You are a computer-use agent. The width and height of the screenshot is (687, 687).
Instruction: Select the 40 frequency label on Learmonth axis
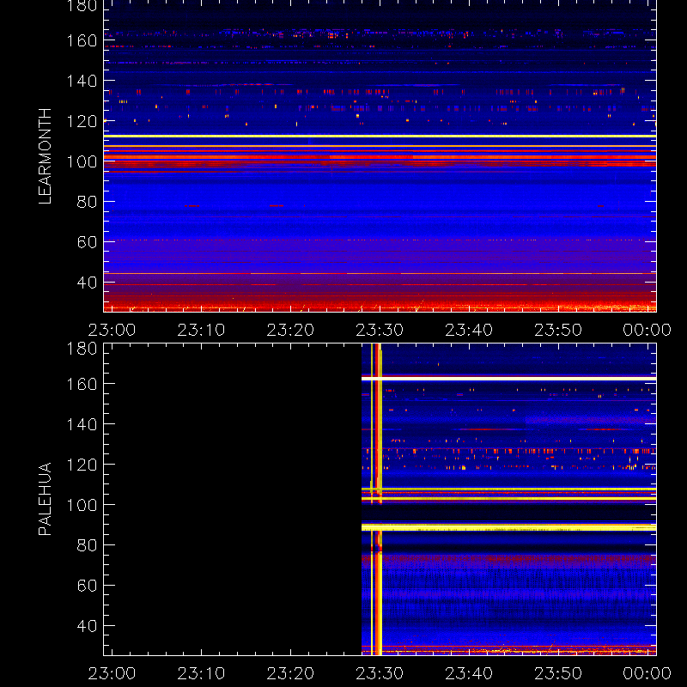87,283
